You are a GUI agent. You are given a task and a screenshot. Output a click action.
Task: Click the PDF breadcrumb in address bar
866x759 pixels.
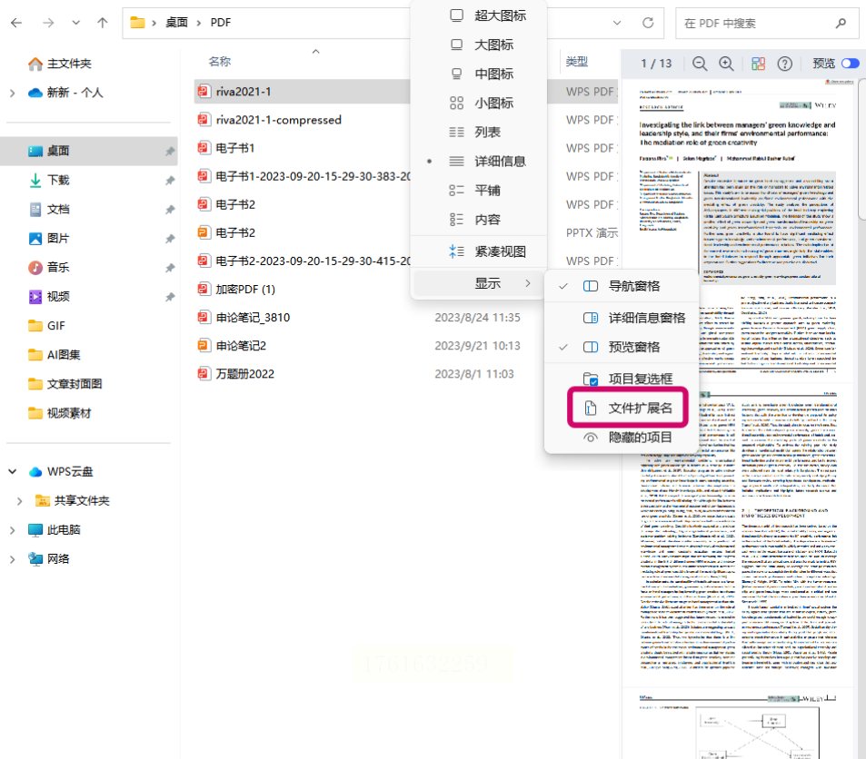click(x=221, y=23)
